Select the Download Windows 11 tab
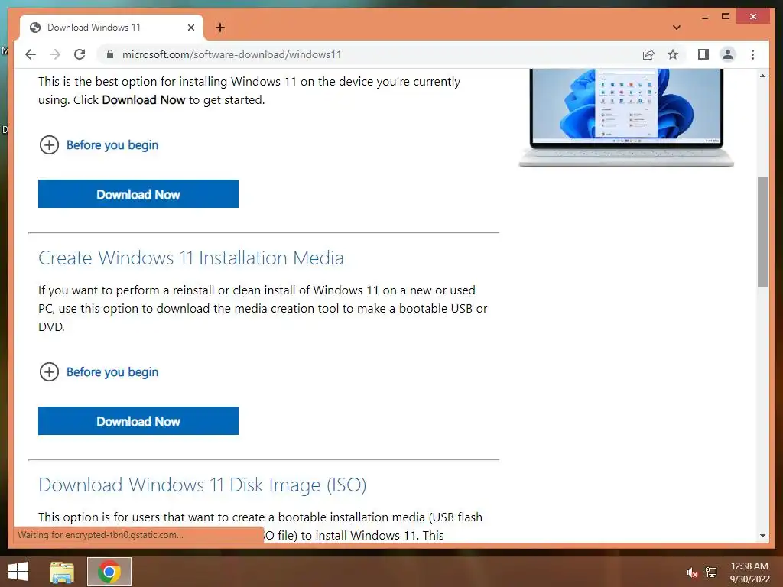Screen dimensions: 783x587 (112, 28)
